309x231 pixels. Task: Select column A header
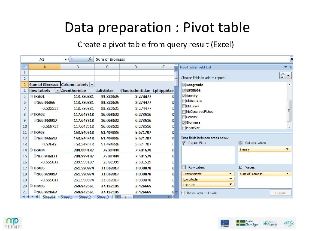coord(45,67)
